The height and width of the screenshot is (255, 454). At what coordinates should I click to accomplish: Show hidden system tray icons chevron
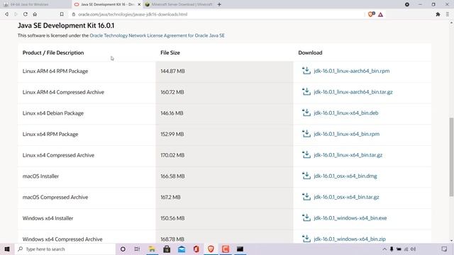click(x=384, y=249)
